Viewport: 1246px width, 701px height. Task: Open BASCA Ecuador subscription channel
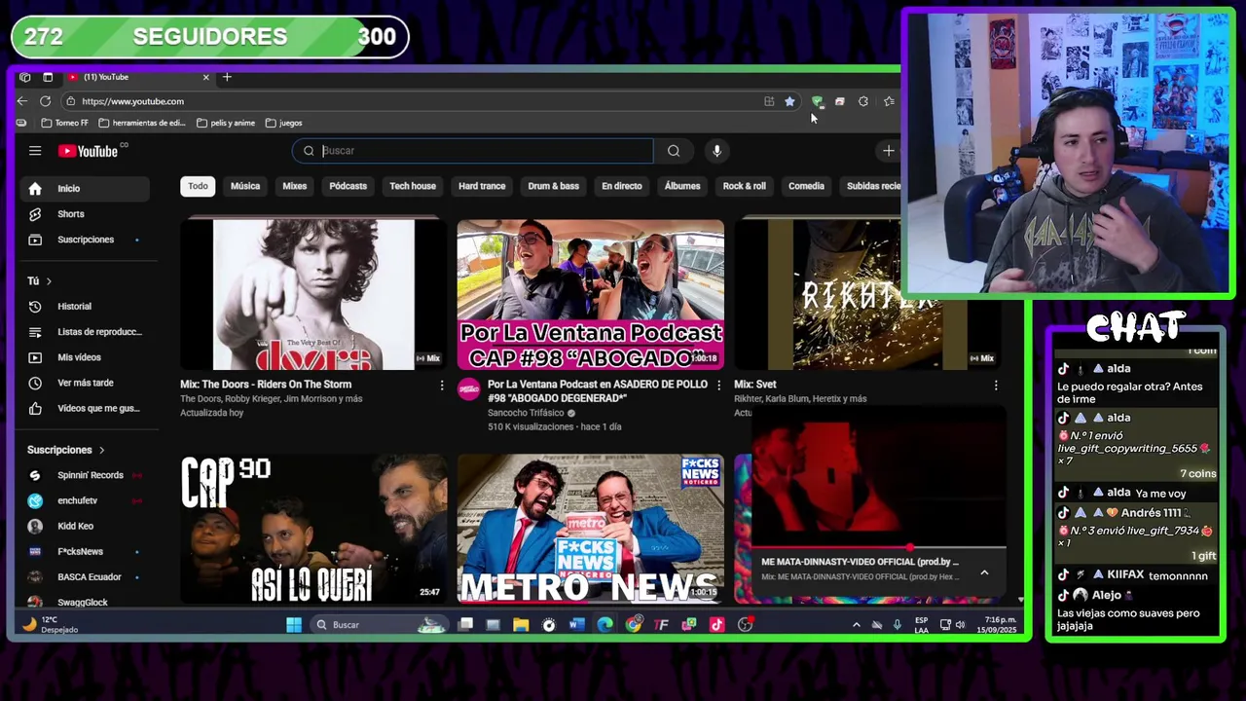pyautogui.click(x=87, y=576)
